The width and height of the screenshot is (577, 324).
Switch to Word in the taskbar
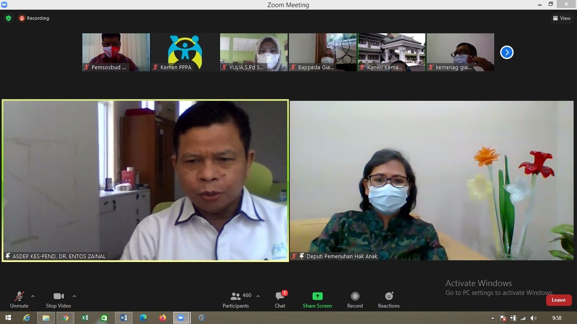click(x=124, y=318)
